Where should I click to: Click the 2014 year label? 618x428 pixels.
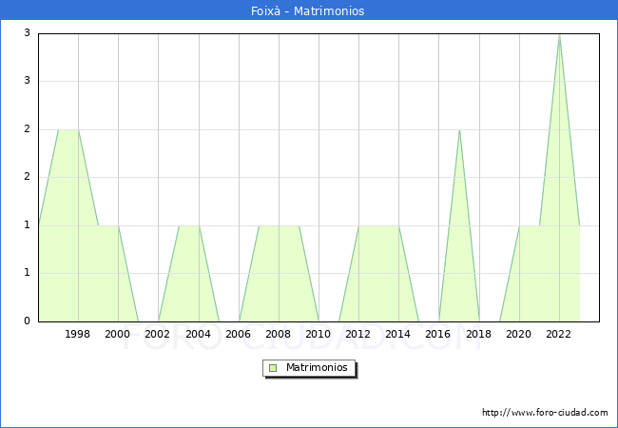(398, 334)
